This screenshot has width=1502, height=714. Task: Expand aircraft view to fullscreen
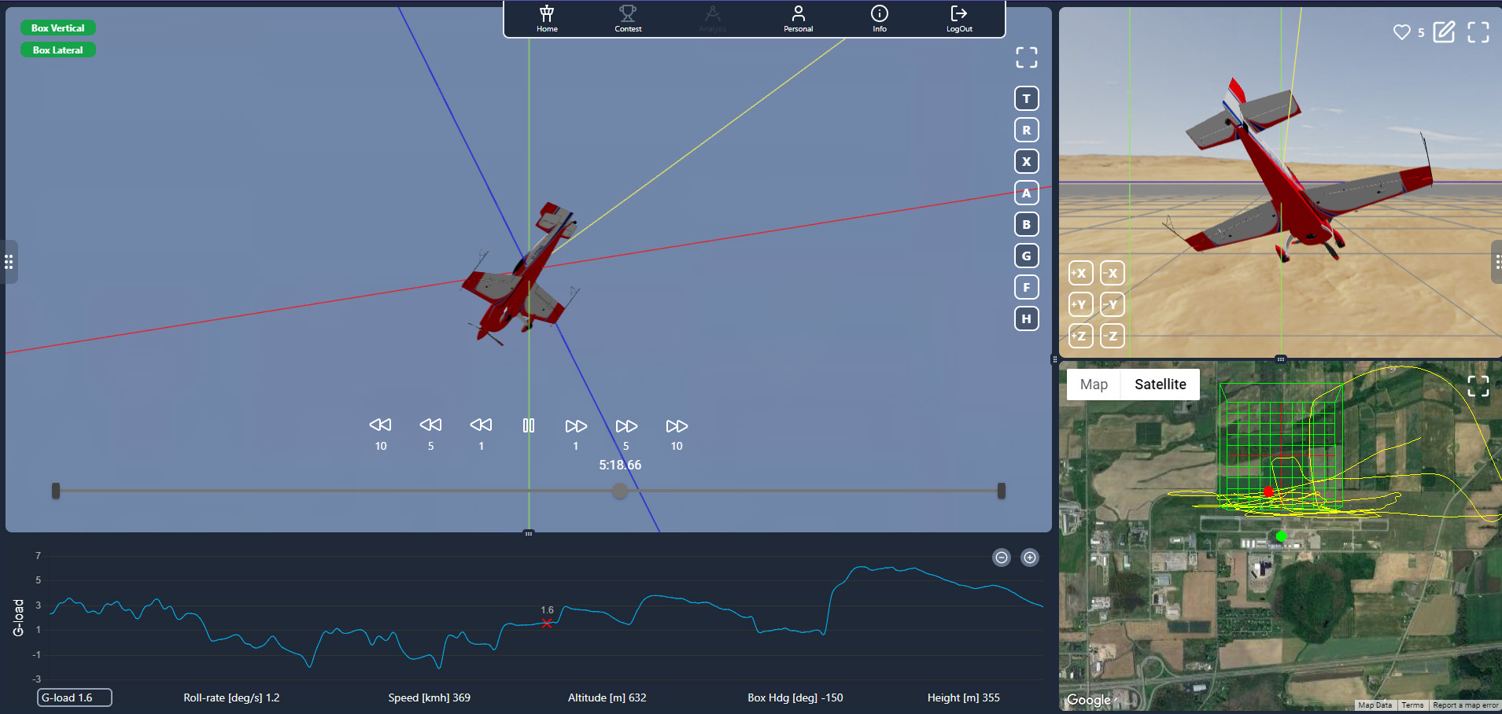(x=1478, y=32)
